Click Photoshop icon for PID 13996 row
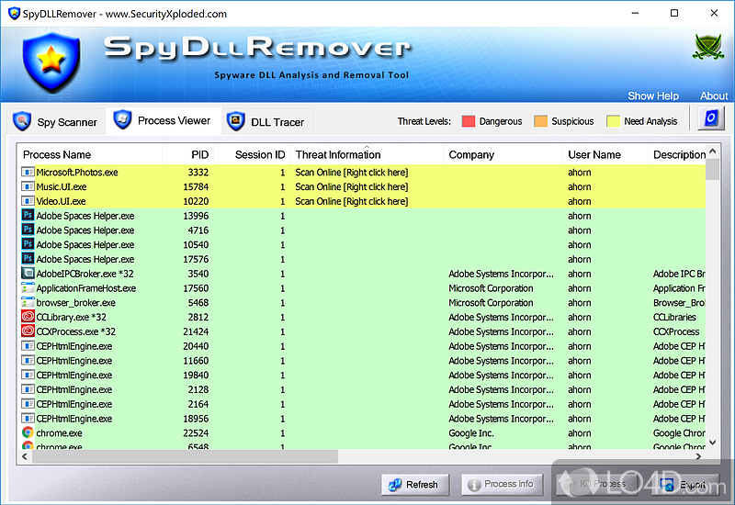The height and width of the screenshot is (505, 735). [28, 215]
